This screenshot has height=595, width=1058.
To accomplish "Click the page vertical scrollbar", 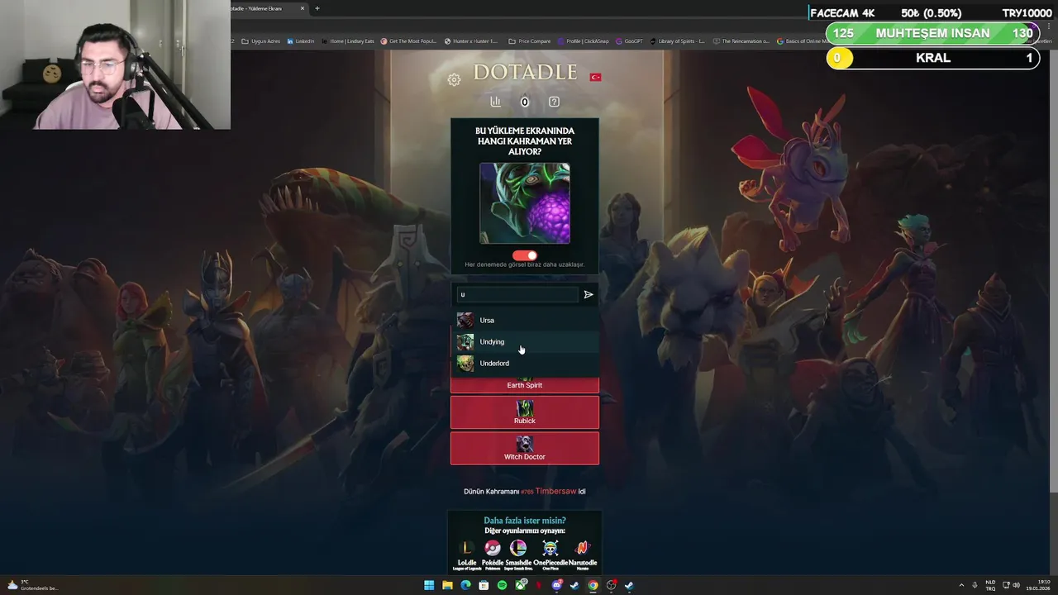I will (1054, 273).
